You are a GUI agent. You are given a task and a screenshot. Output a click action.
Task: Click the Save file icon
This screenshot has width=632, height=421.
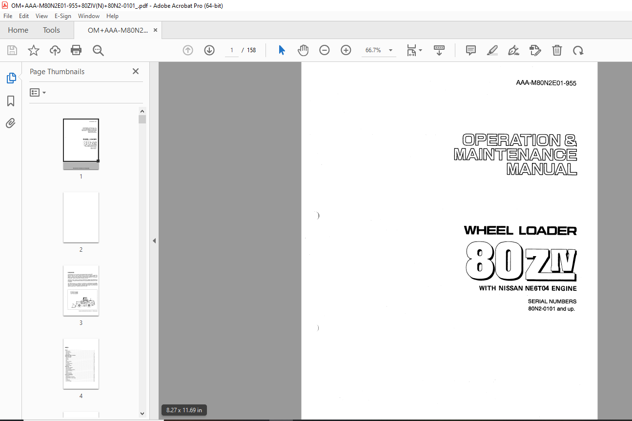point(12,50)
